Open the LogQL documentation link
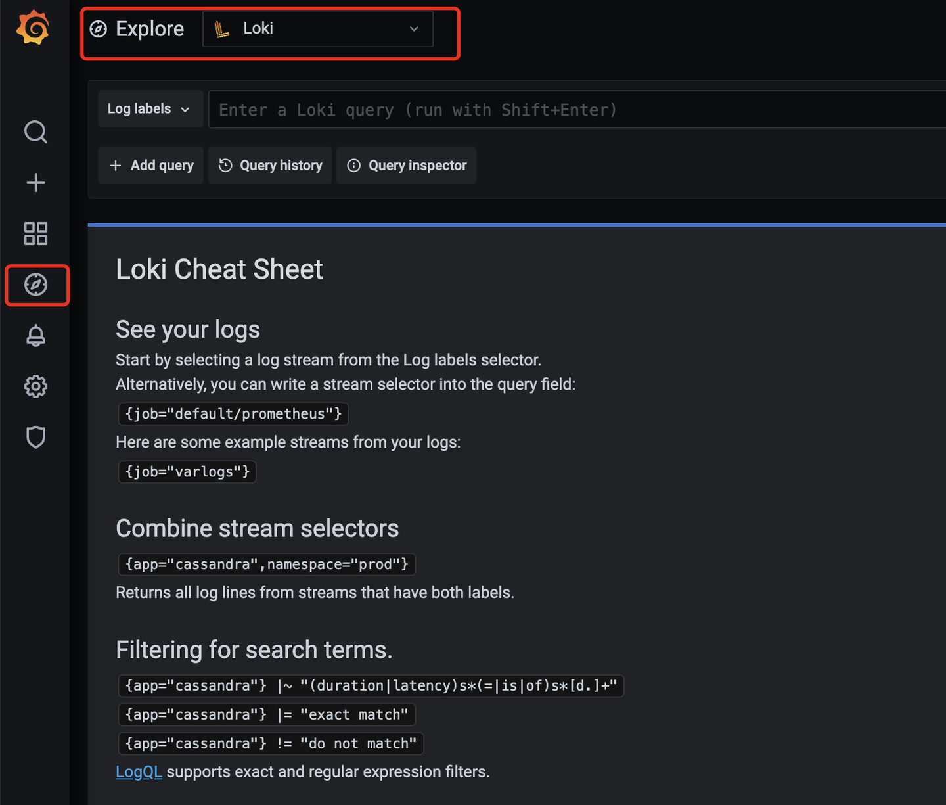The width and height of the screenshot is (946, 805). [x=139, y=771]
